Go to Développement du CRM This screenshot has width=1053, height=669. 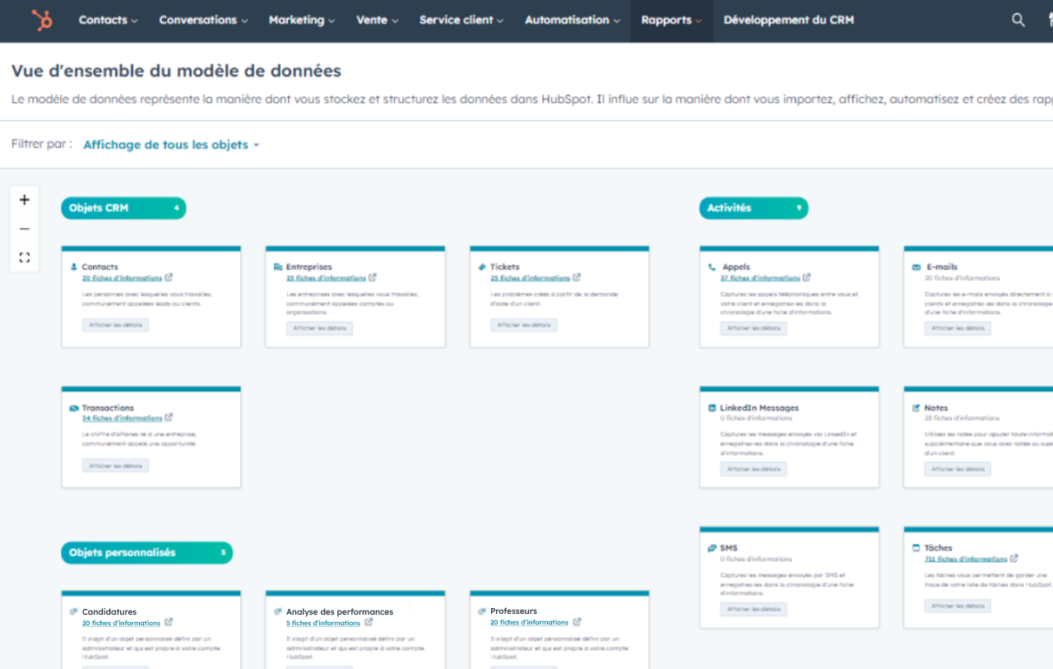tap(788, 20)
